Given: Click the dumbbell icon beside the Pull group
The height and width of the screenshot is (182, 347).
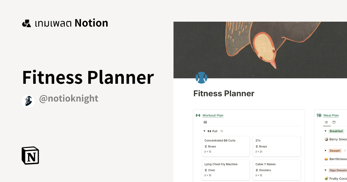Looking at the screenshot, I should 209,131.
